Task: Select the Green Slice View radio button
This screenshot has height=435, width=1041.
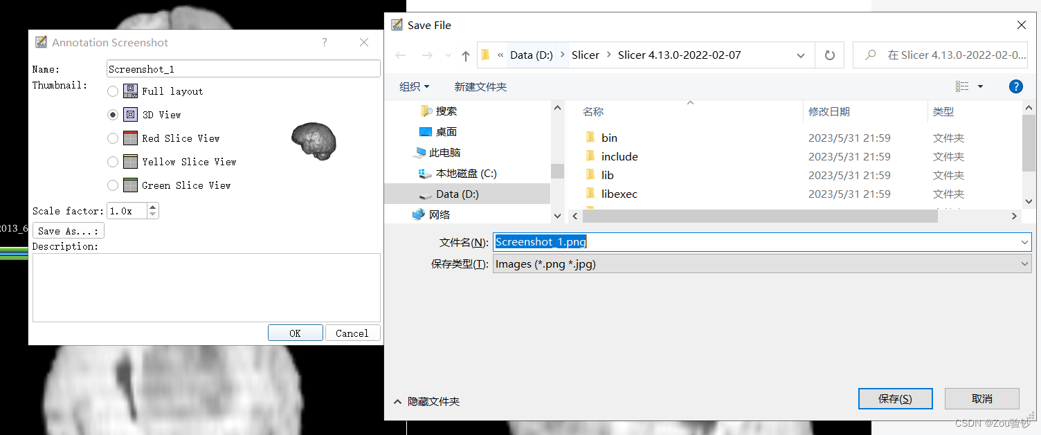Action: (113, 185)
